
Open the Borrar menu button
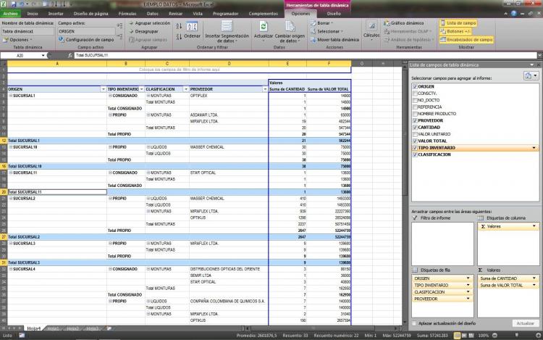point(321,23)
